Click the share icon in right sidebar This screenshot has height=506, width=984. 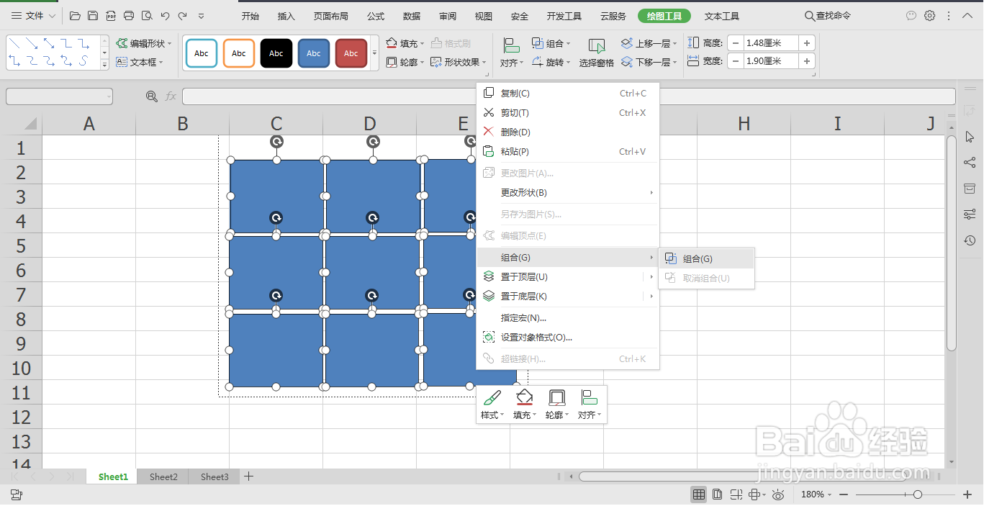click(969, 162)
